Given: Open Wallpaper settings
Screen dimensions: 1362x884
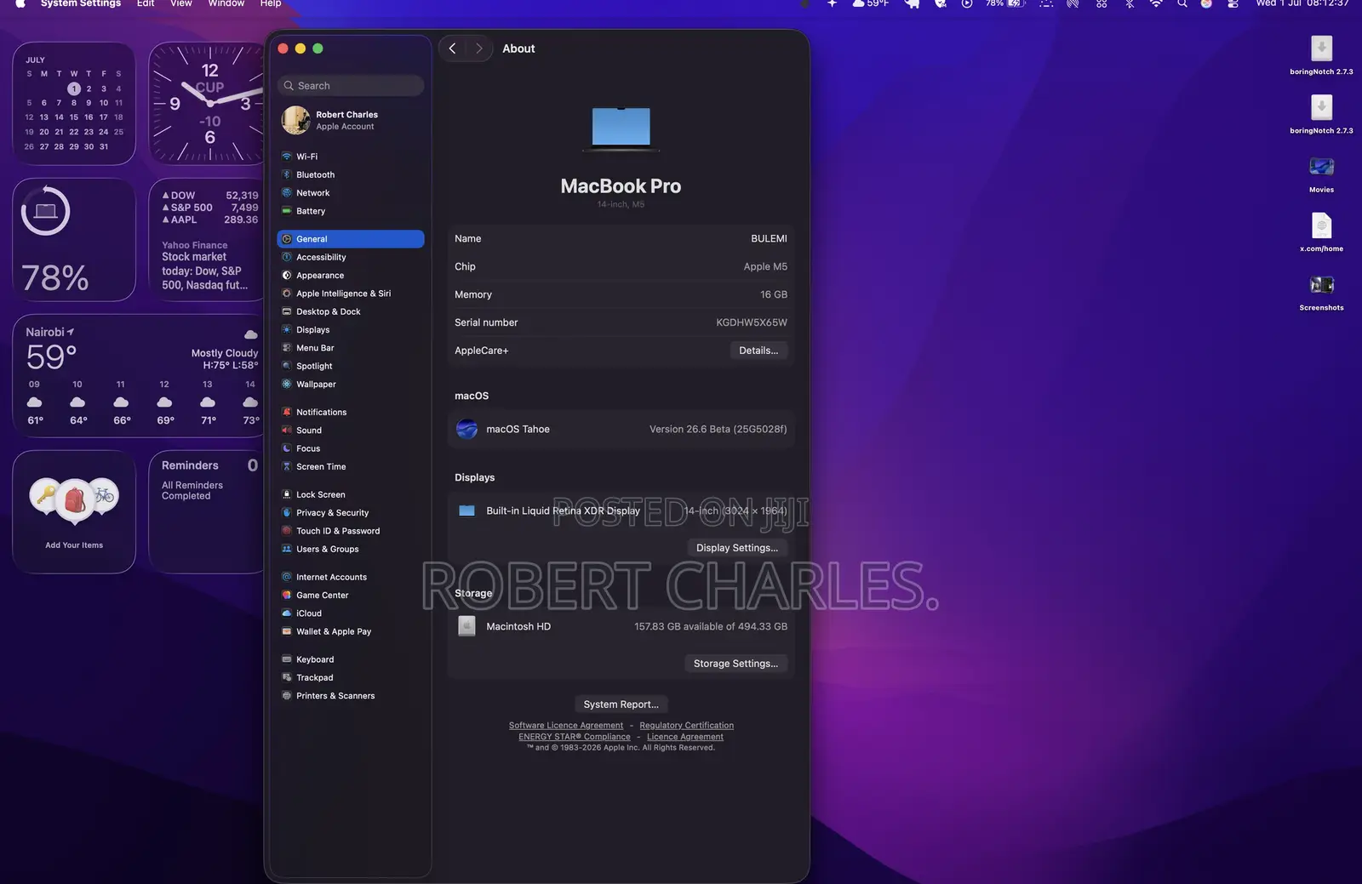Looking at the screenshot, I should [350, 385].
